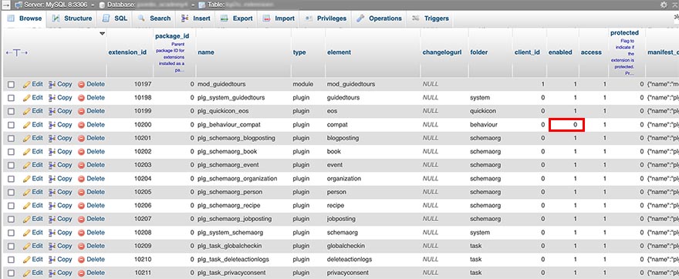Sort by element column header
This screenshot has width=679, height=279.
[339, 52]
